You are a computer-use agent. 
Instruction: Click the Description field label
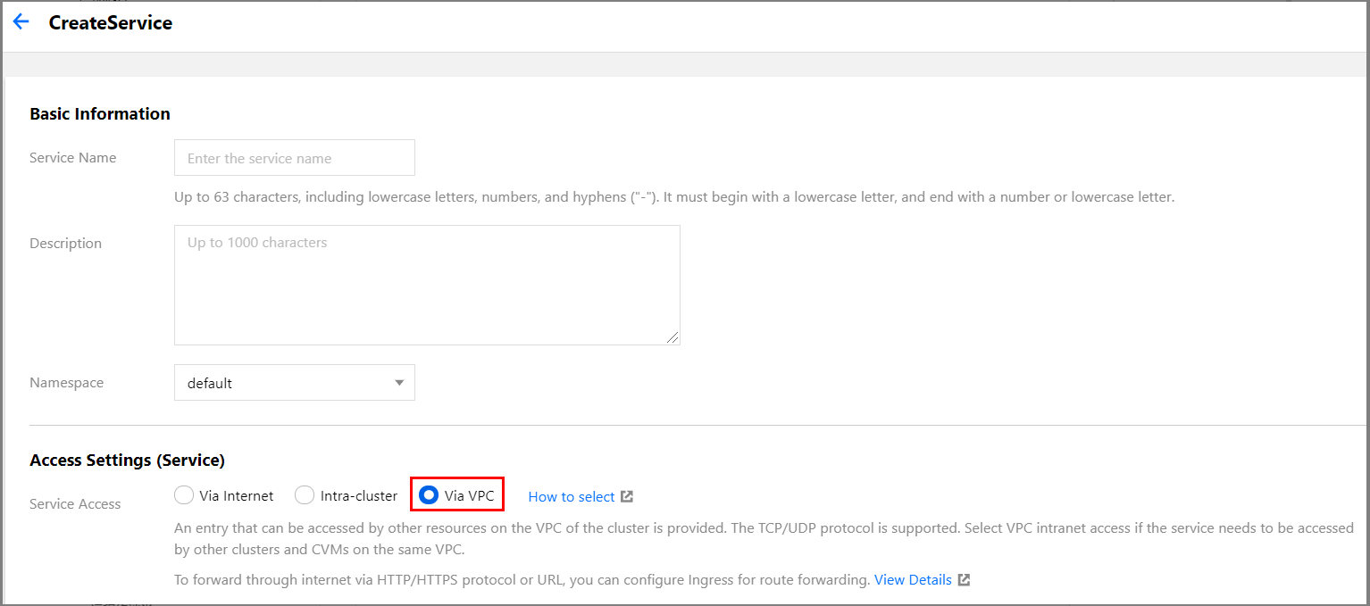[66, 244]
